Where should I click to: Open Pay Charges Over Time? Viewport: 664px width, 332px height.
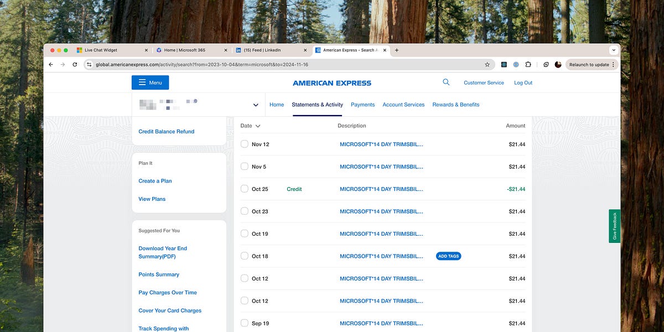[168, 292]
